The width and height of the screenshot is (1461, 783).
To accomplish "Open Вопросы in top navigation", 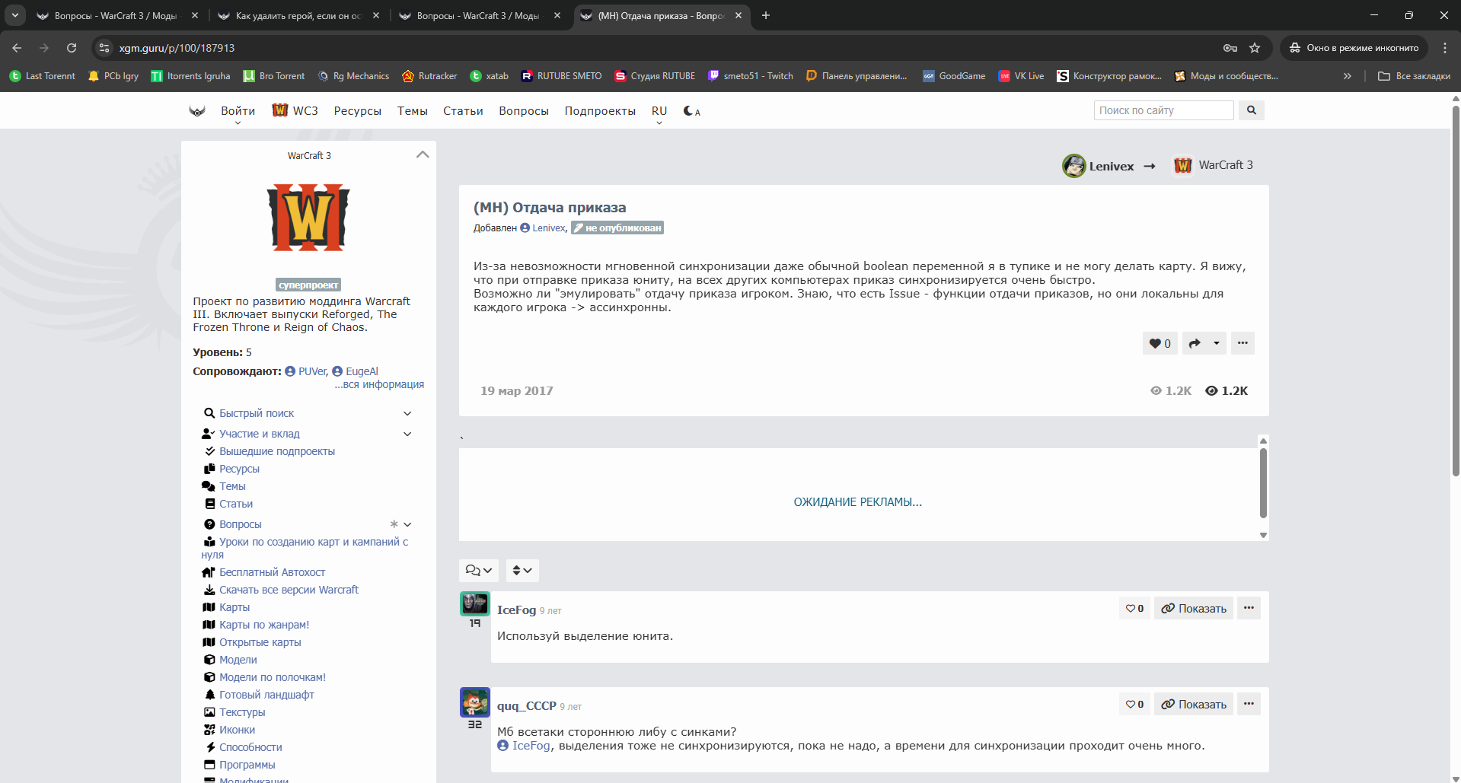I will point(524,111).
